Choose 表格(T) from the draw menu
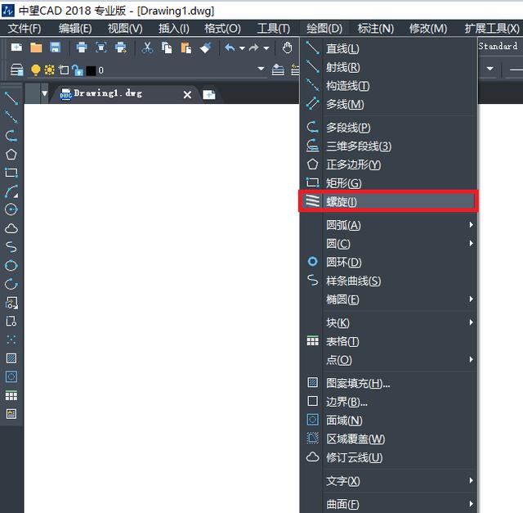 click(389, 341)
